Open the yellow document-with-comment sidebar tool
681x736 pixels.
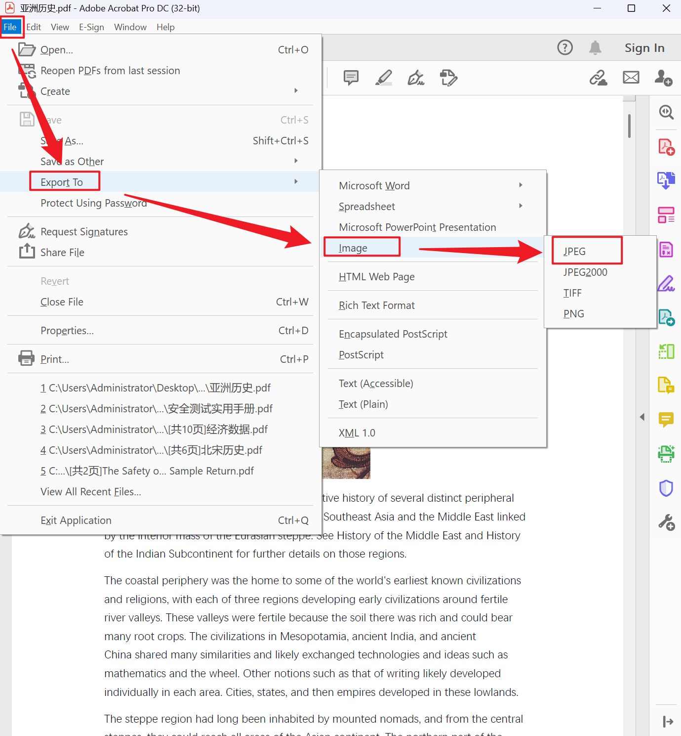(666, 385)
